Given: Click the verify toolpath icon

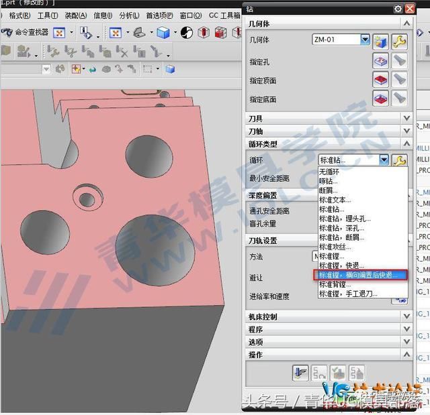Looking at the screenshot, I should [338, 373].
